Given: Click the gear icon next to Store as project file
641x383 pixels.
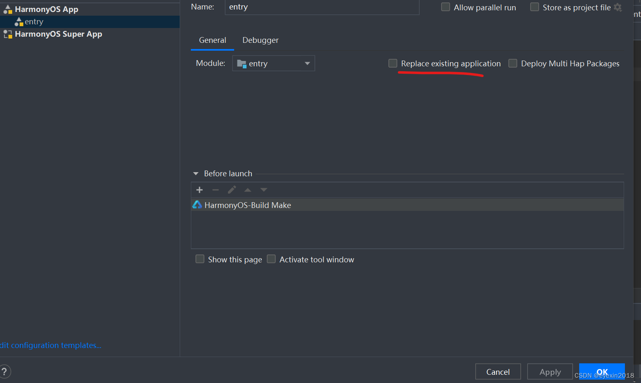Looking at the screenshot, I should pyautogui.click(x=618, y=7).
